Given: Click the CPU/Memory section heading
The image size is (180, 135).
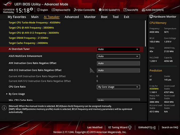Looking at the screenshot, I should [158, 23].
